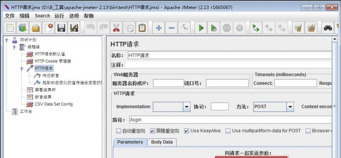This screenshot has height=158, width=341.
Task: Open the 帮助 menu
Action: [89, 16]
